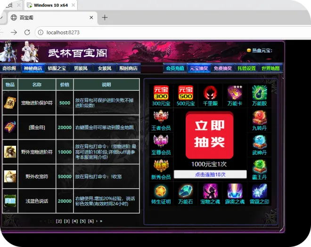Viewport: 311px width, 247px height.
Task: Go to page [4] of items
Action: point(75,221)
